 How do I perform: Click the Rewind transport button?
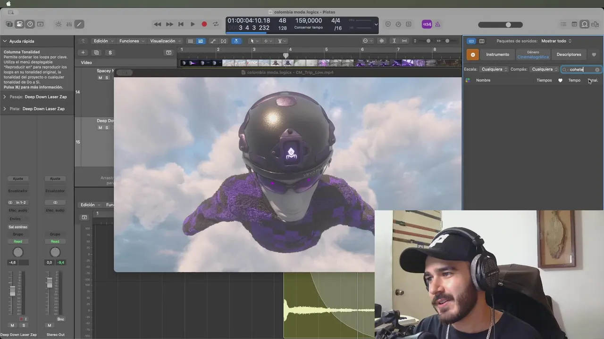click(x=158, y=24)
